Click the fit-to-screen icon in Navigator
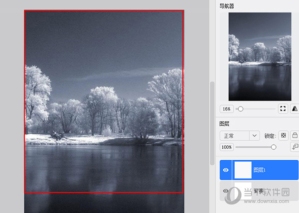Image resolution: width=299 pixels, height=213 pixels. pyautogui.click(x=283, y=108)
